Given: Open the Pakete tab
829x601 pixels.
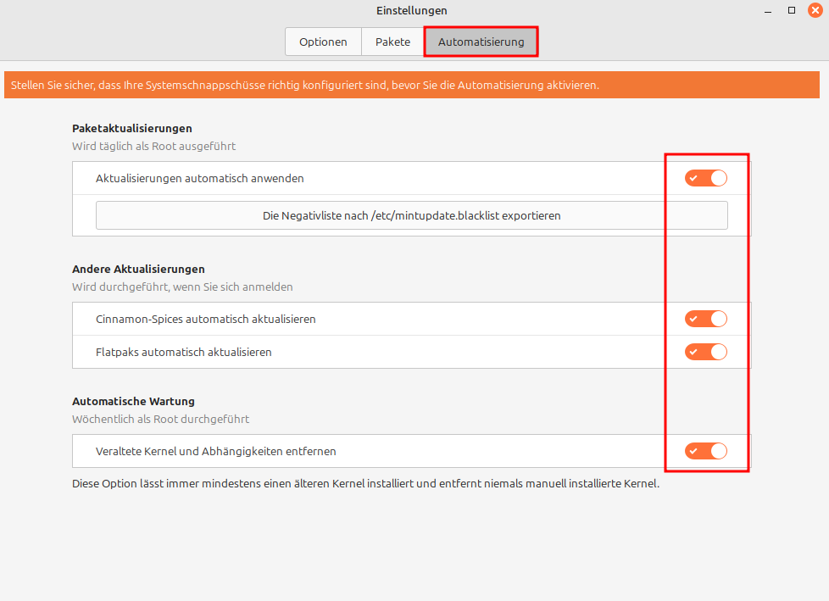Looking at the screenshot, I should 392,42.
